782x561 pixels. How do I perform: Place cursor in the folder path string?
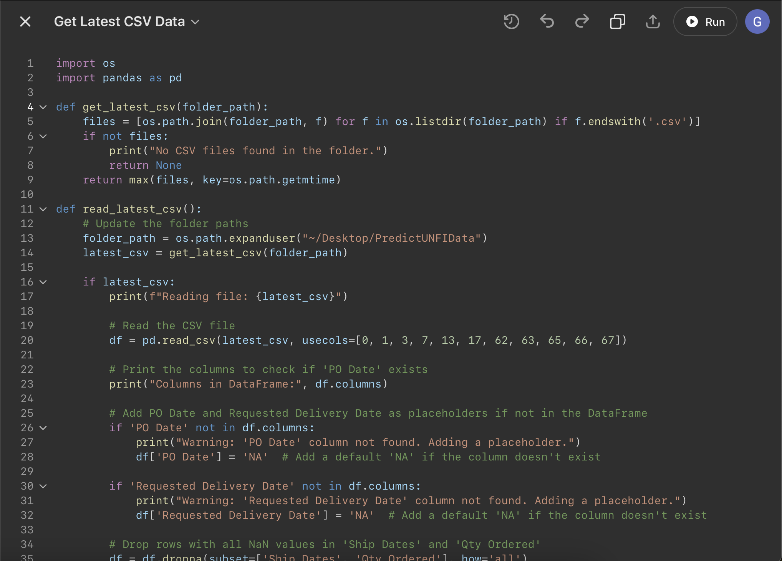(x=392, y=238)
